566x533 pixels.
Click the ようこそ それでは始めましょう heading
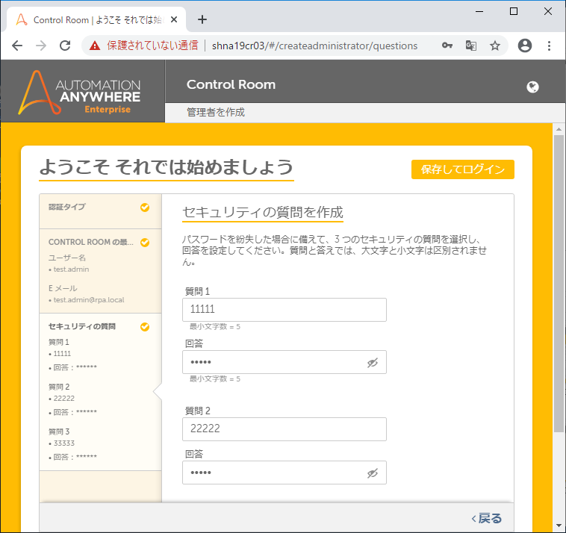click(x=167, y=167)
